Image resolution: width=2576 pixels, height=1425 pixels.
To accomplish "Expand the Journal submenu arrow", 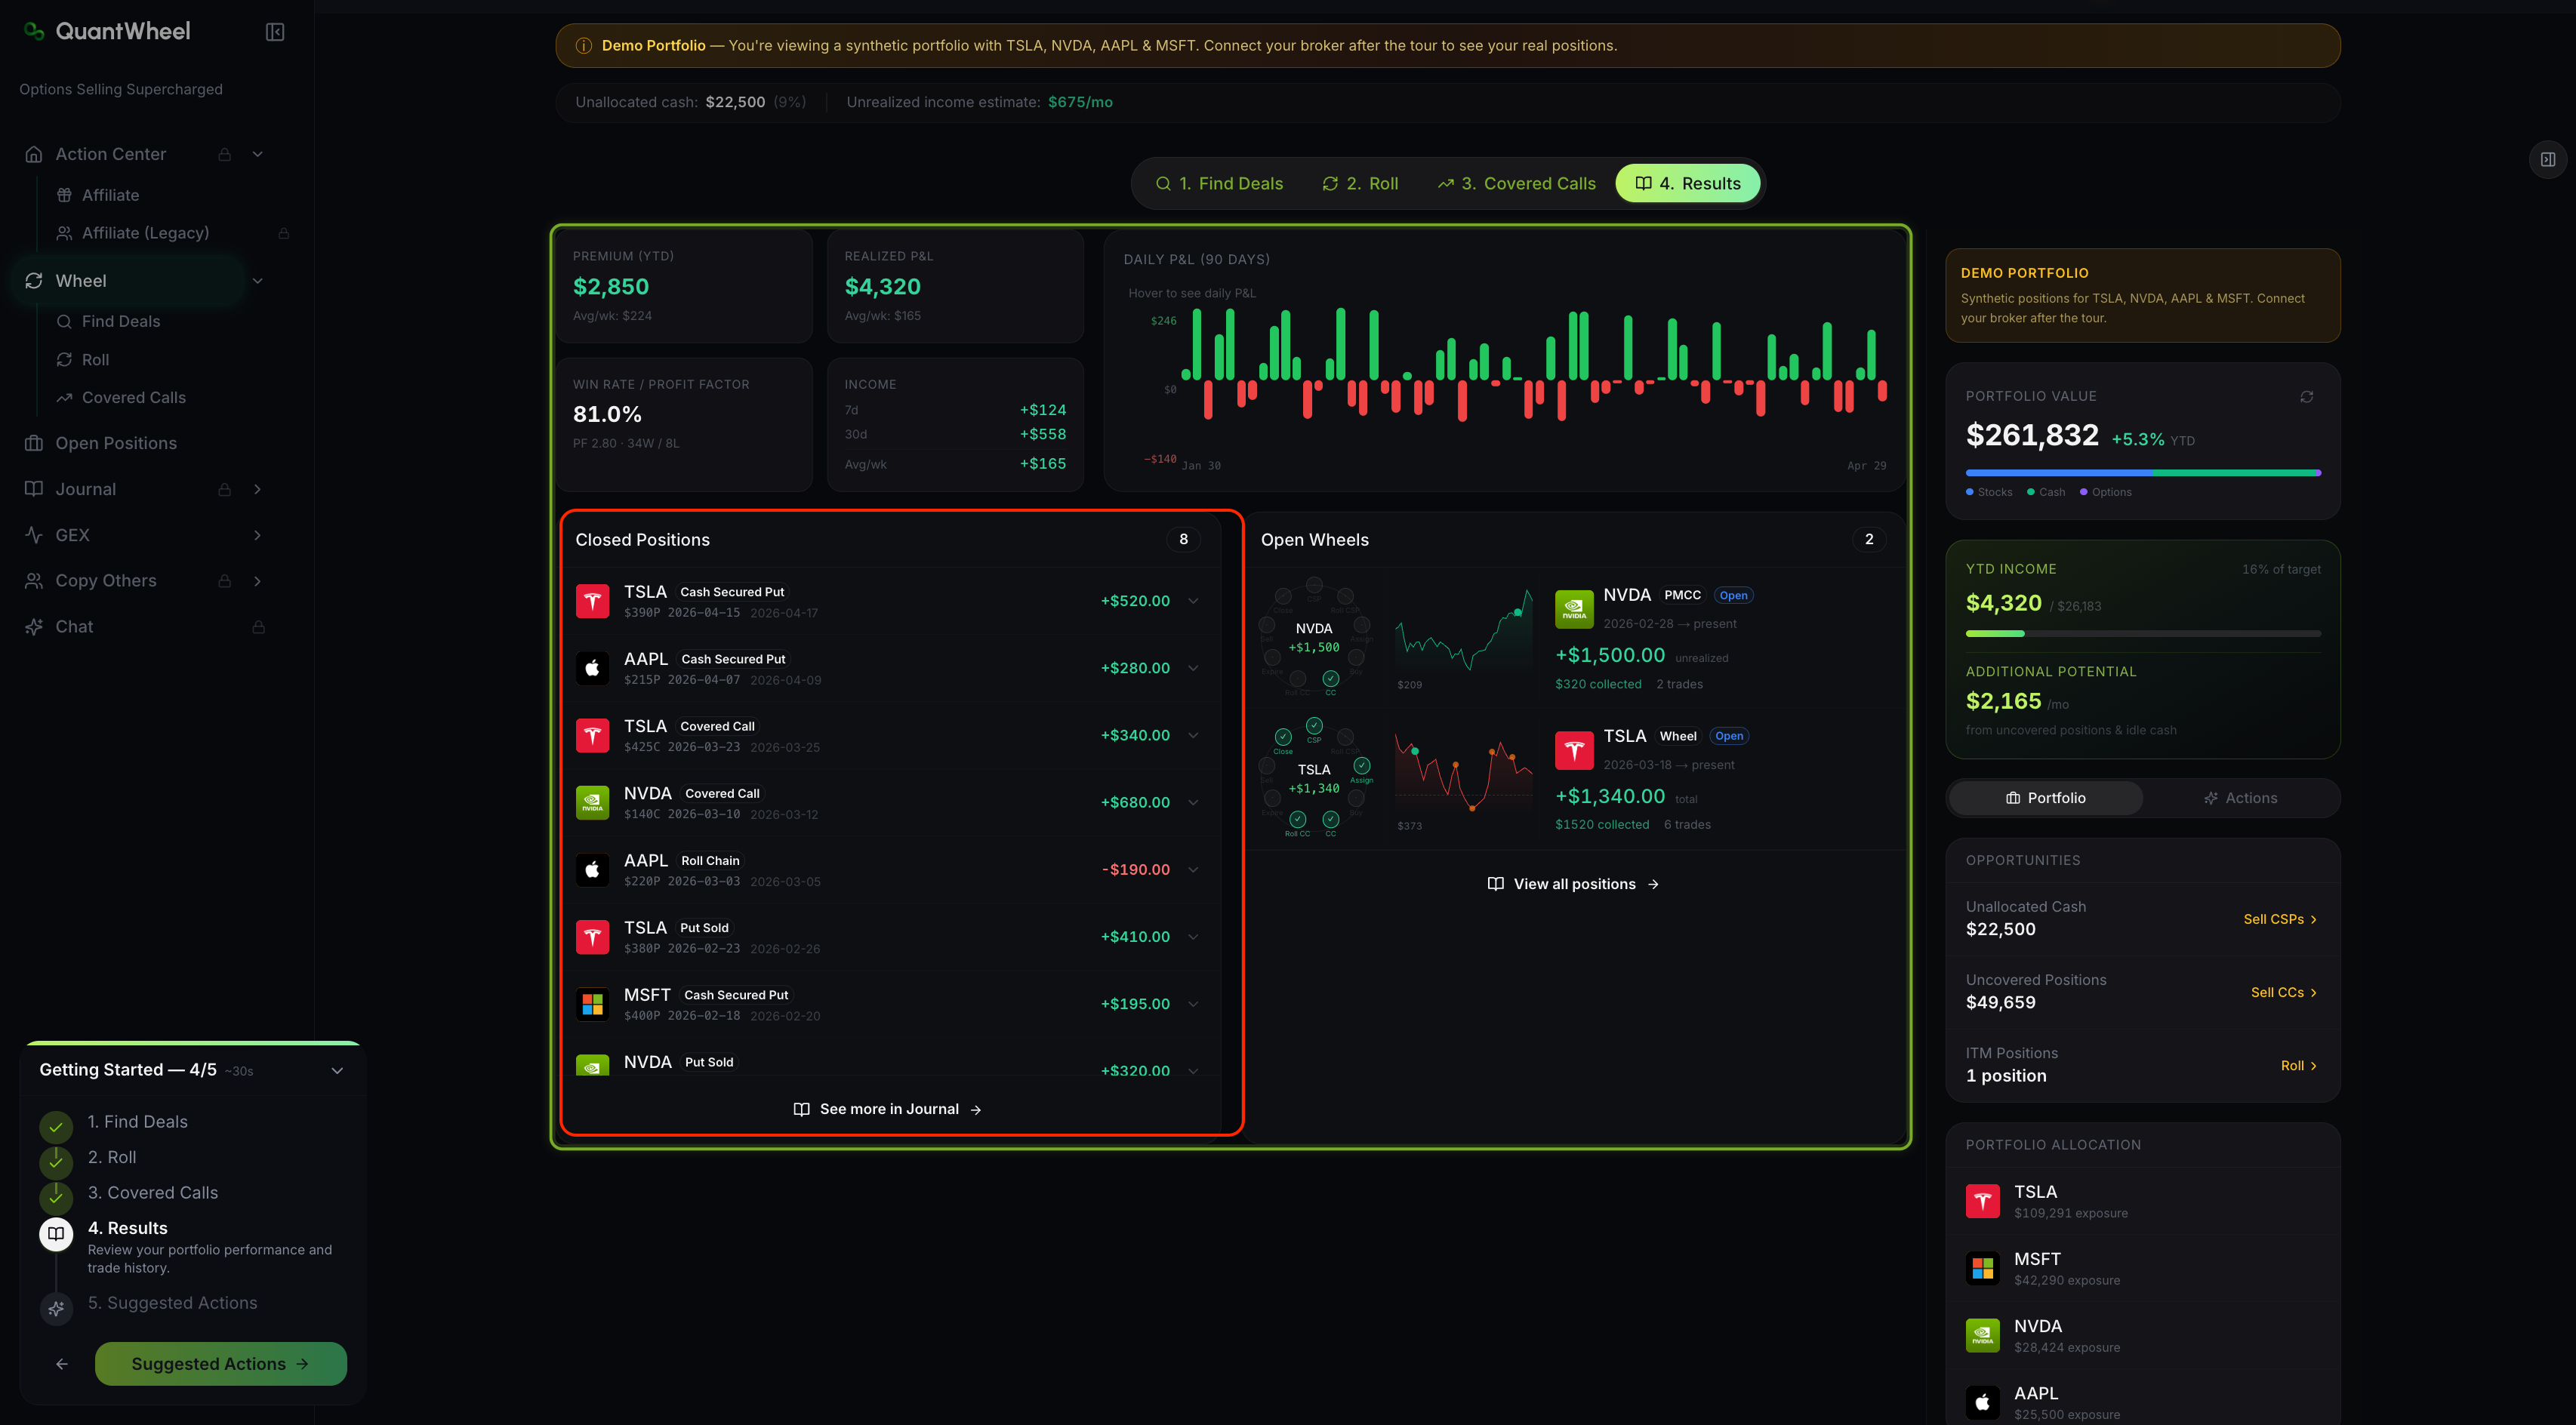I will click(x=258, y=489).
